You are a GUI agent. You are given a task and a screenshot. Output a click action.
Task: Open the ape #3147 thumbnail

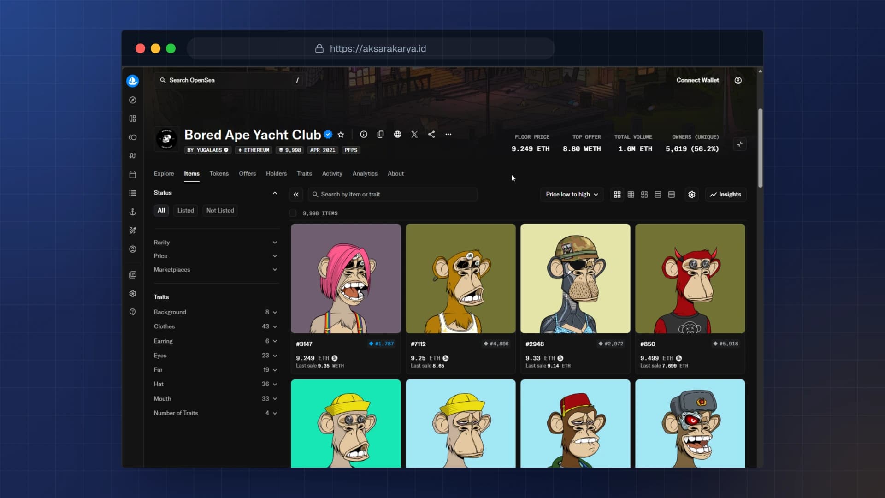click(346, 279)
